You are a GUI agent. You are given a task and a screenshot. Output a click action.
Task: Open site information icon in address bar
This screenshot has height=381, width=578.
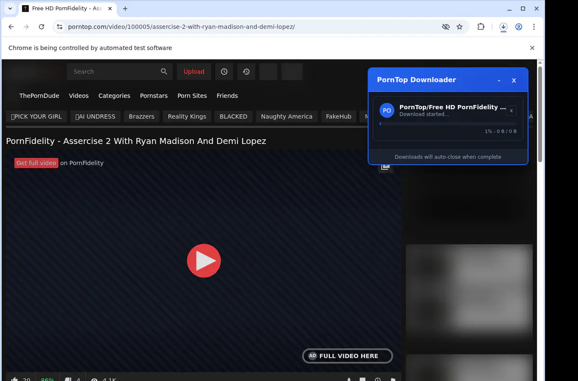click(59, 27)
